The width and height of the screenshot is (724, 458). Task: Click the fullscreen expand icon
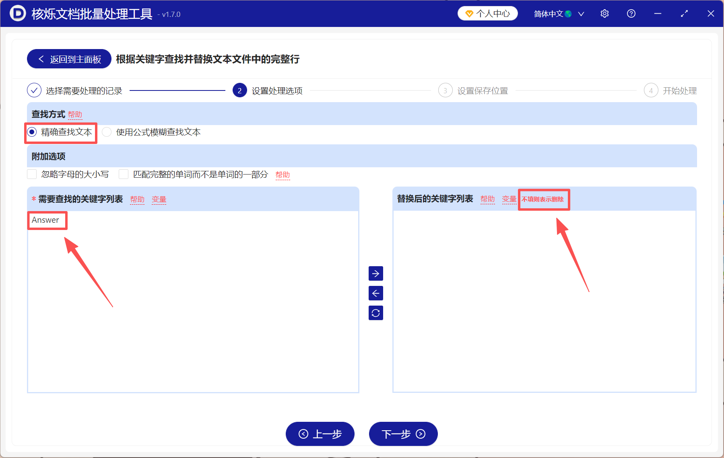point(684,13)
